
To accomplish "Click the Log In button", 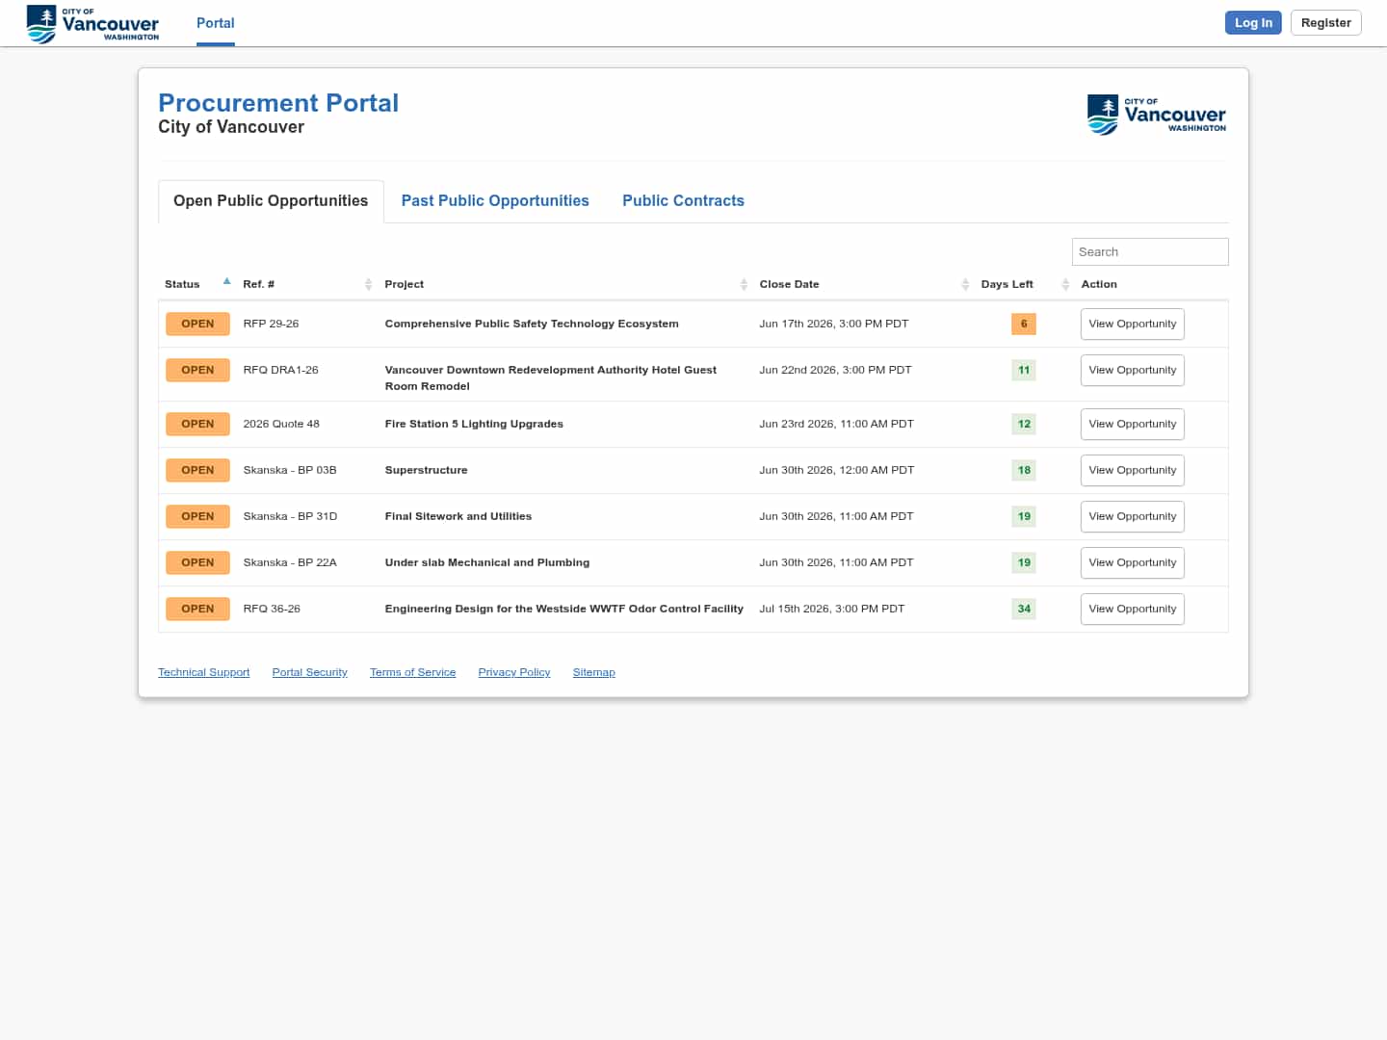I will (x=1253, y=22).
